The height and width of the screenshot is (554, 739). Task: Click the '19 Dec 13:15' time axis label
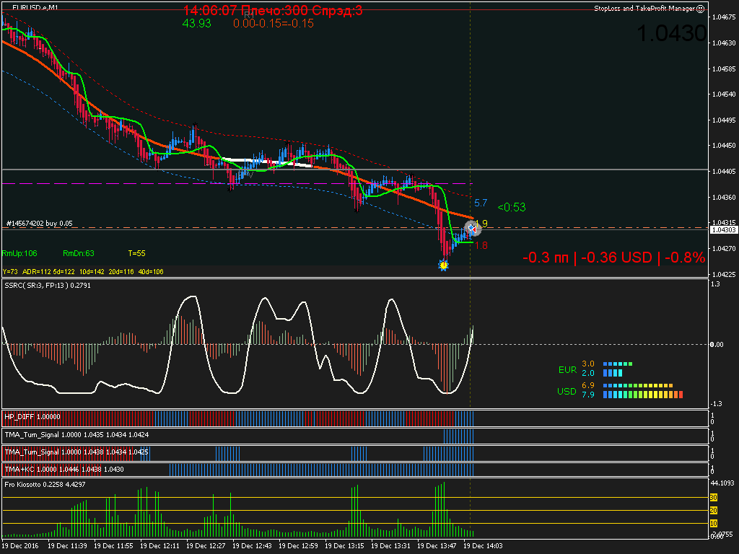pos(344,546)
